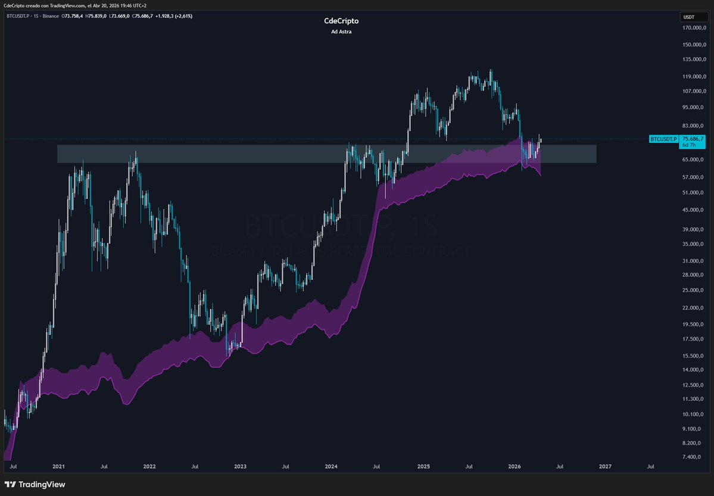Click the 2021 time axis label
The image size is (714, 496).
pos(58,466)
